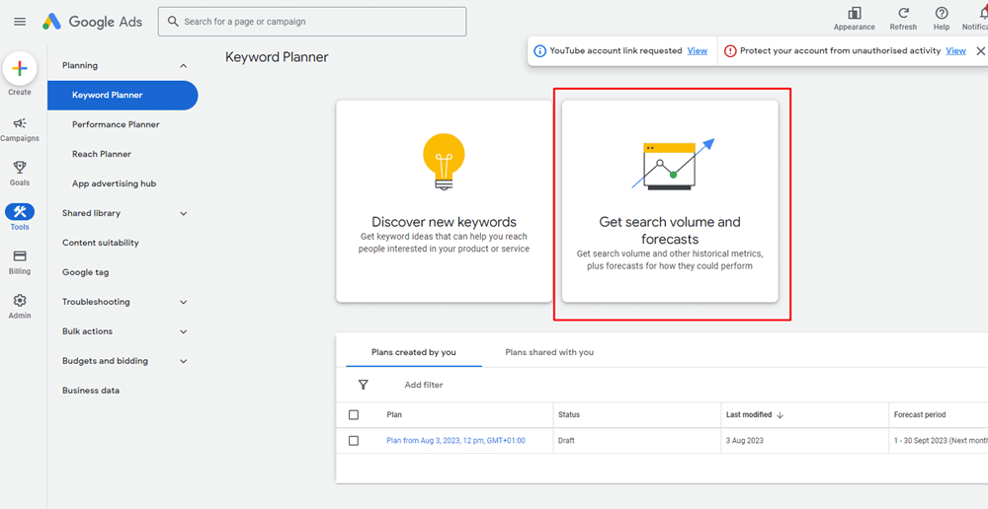Open Get search volume and forecasts card
This screenshot has height=509, width=988.
670,201
